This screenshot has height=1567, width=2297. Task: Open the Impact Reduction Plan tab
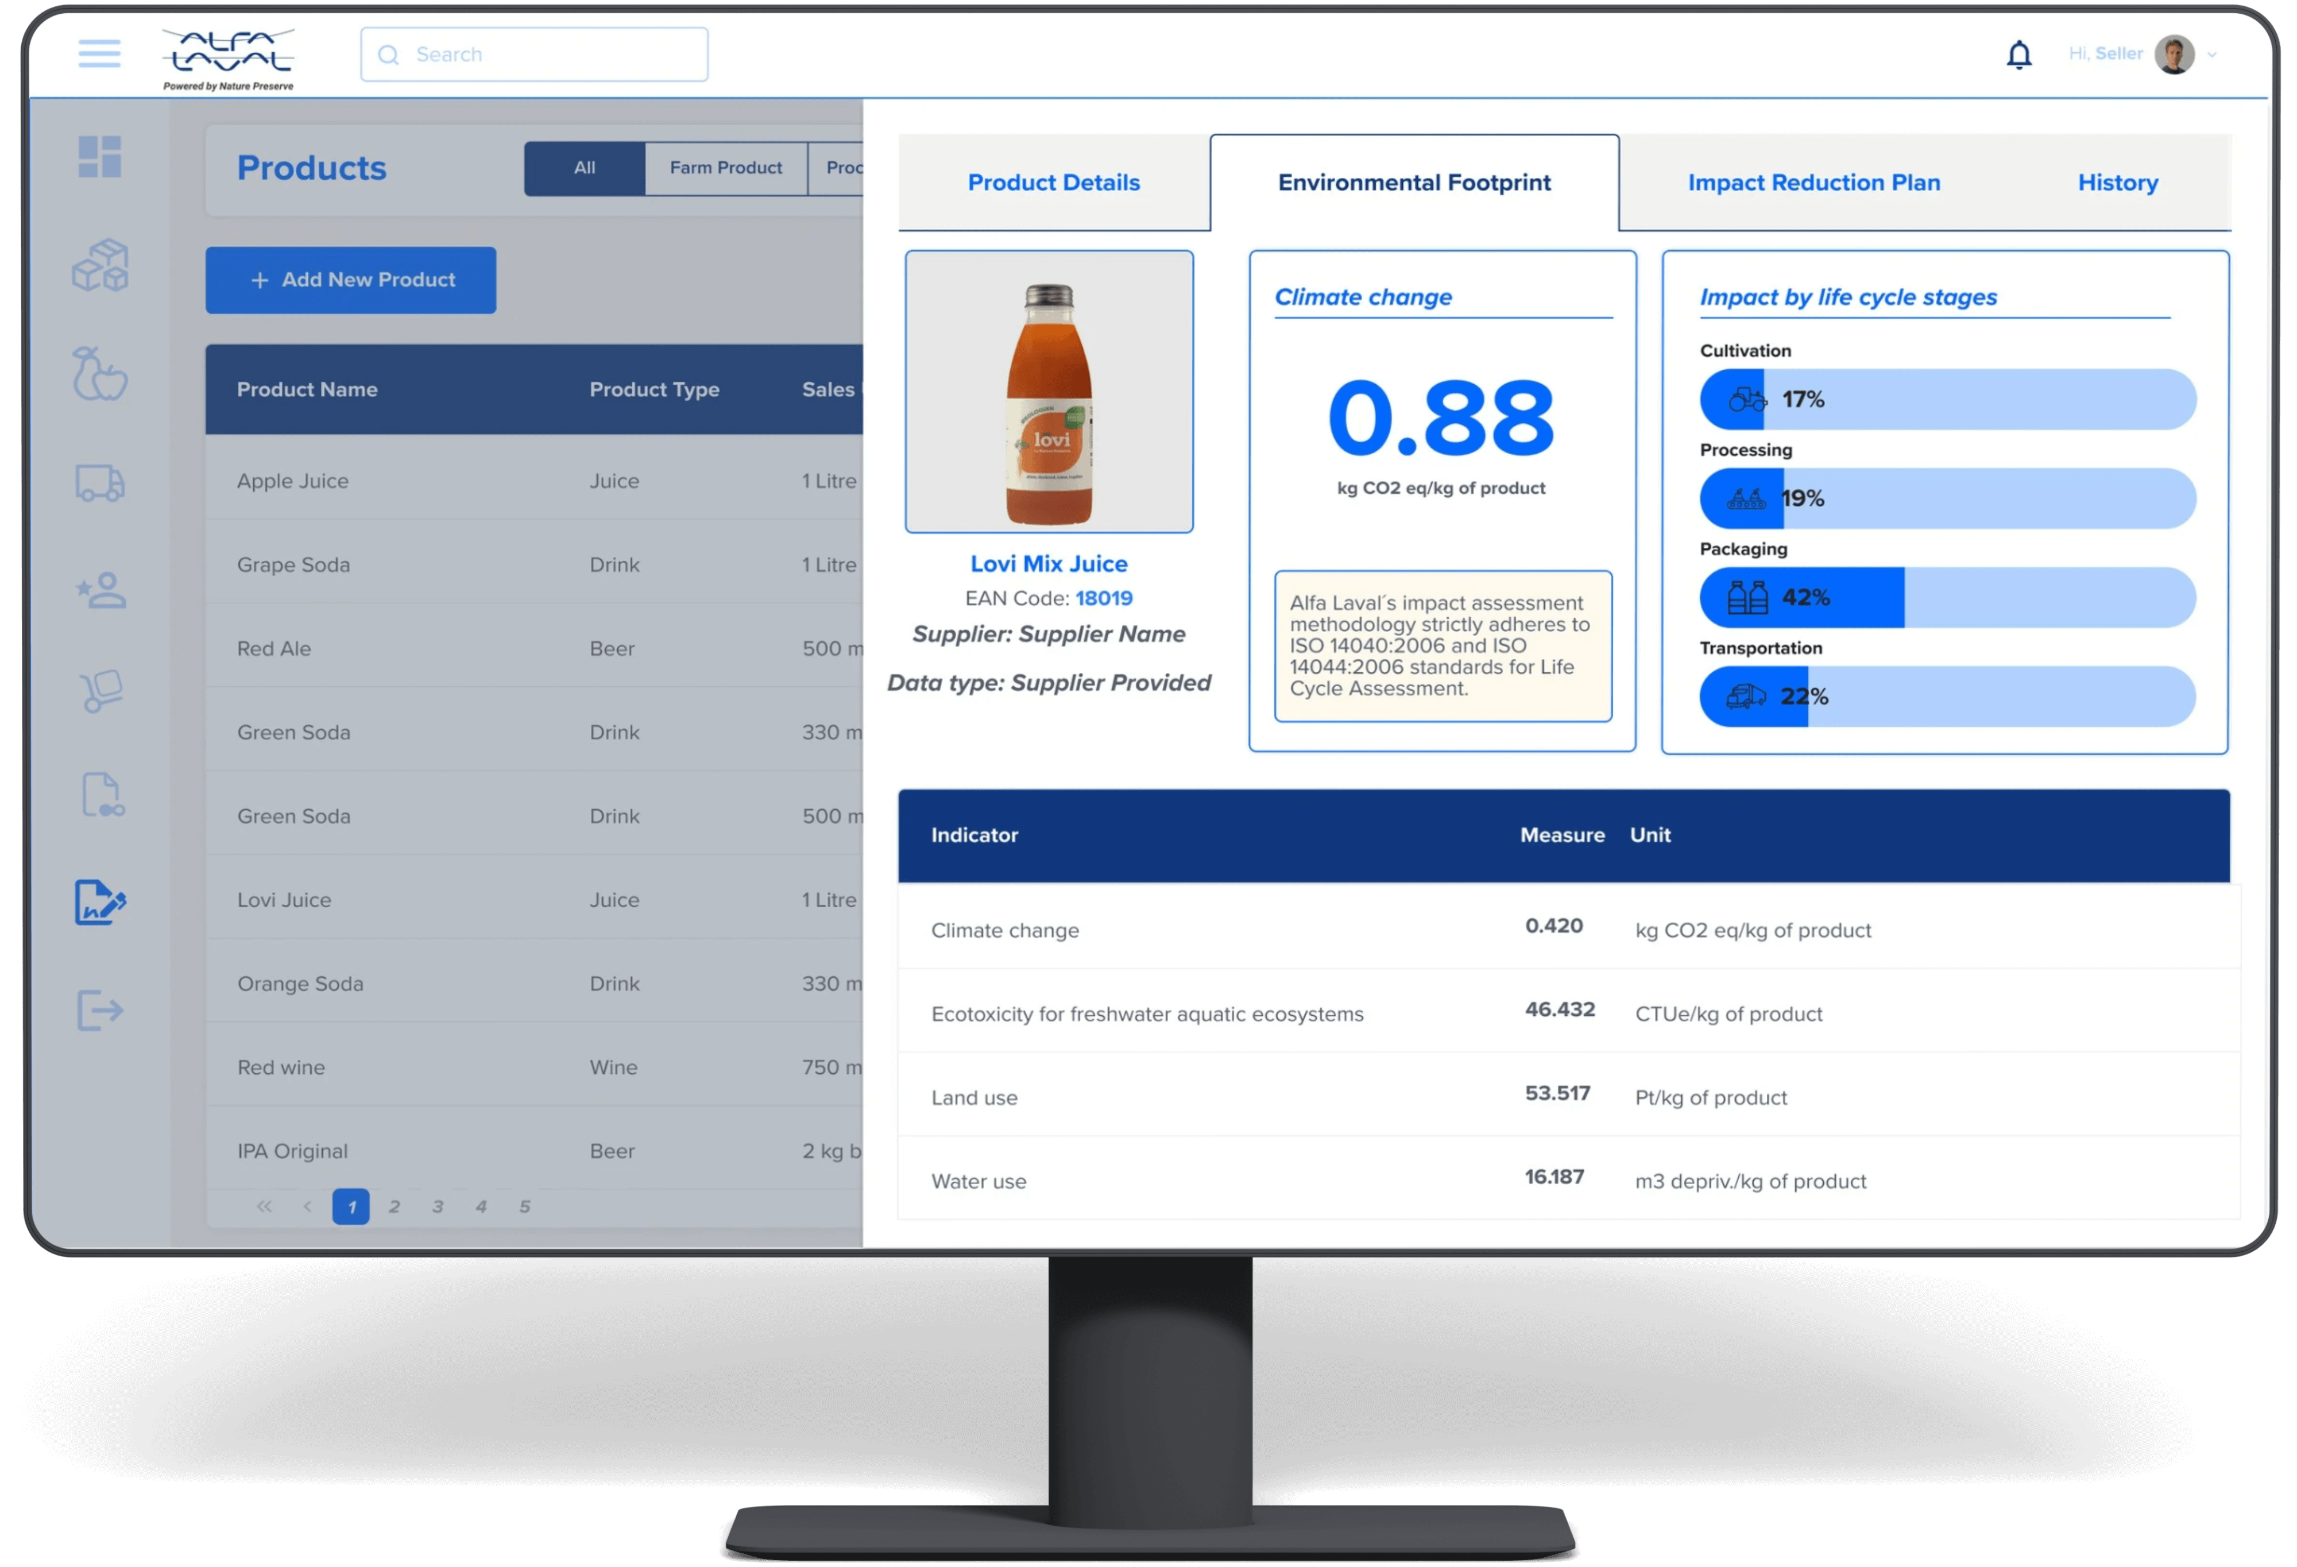click(x=1813, y=183)
